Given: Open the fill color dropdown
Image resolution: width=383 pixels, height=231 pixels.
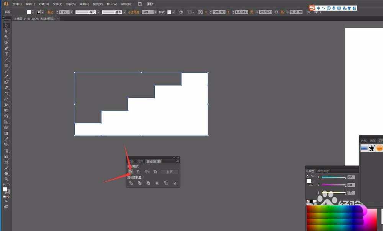Looking at the screenshot, I should [33, 12].
